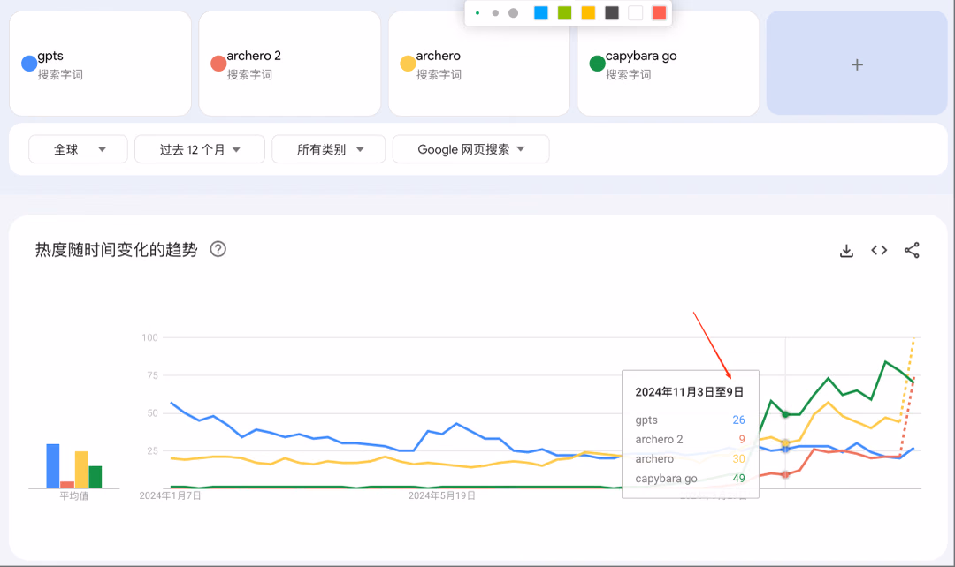Select the medium gray pen size dot
The width and height of the screenshot is (955, 567).
click(495, 12)
